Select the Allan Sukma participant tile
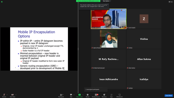174x98 pixels. (144, 59)
